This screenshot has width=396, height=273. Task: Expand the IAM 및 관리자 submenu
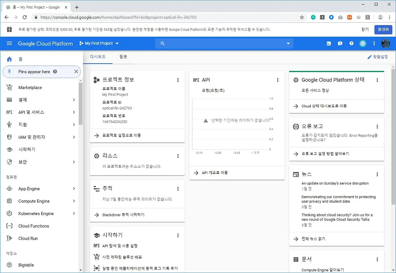[74, 137]
